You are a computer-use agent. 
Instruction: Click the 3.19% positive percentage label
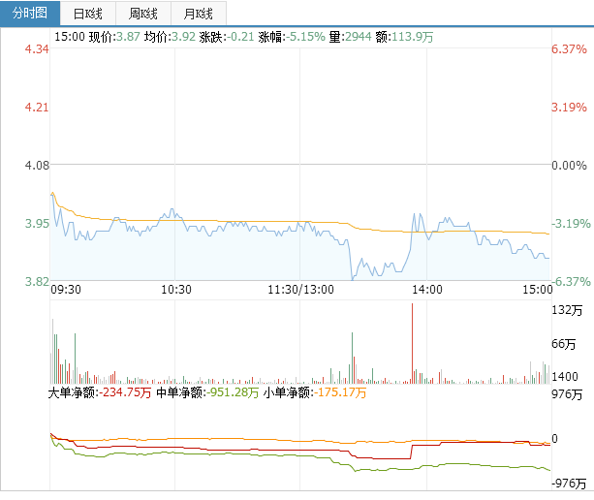569,108
